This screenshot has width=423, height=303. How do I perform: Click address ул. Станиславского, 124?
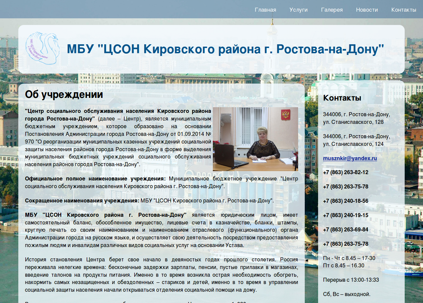[x=353, y=144]
